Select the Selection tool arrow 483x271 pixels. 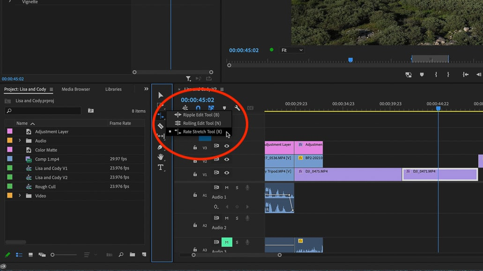coord(161,95)
